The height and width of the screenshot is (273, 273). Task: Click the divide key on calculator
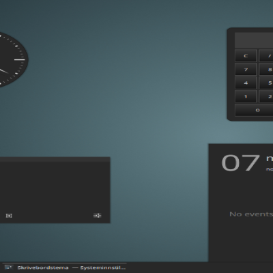[265, 56]
